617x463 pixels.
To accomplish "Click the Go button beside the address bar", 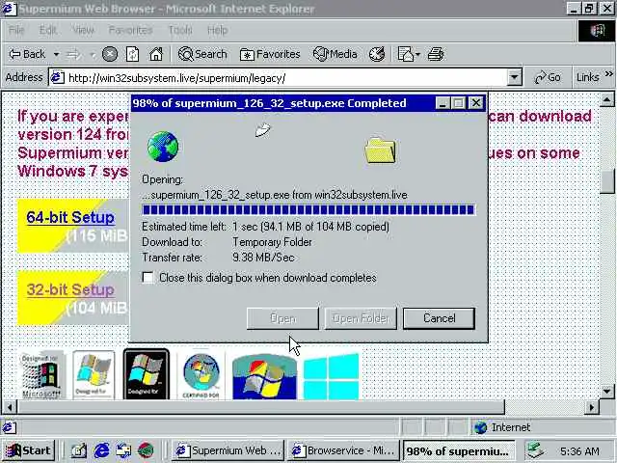I will (548, 77).
